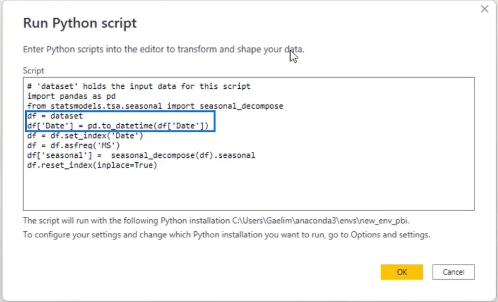Click the "df = df.set_index('Date')" line
Viewport: 498px width, 302px height.
[85, 135]
